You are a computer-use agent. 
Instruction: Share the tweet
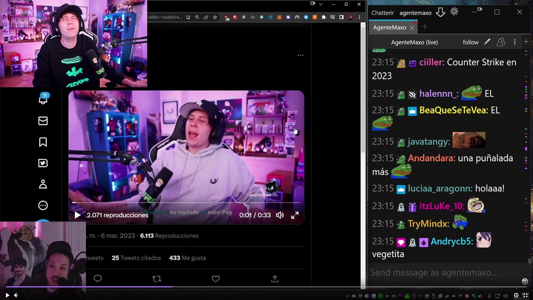(275, 279)
